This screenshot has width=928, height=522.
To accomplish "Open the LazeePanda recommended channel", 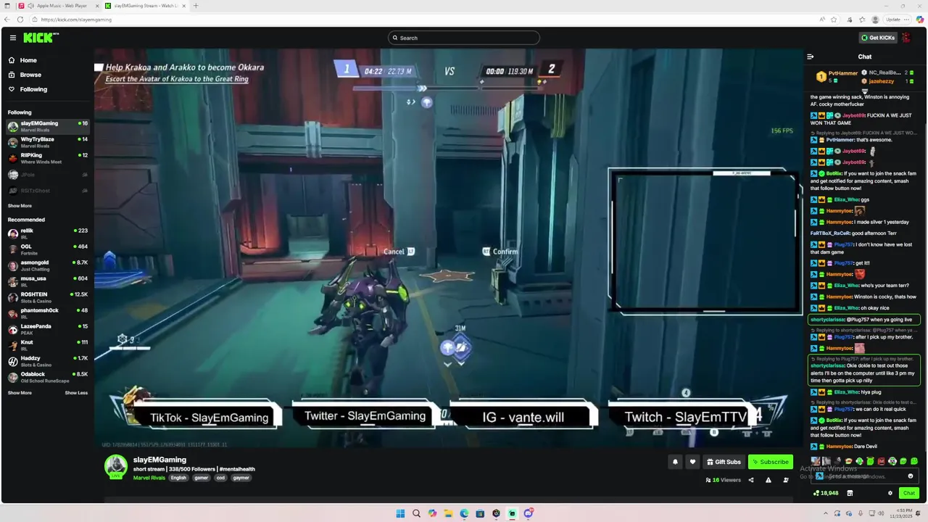I will (x=47, y=329).
